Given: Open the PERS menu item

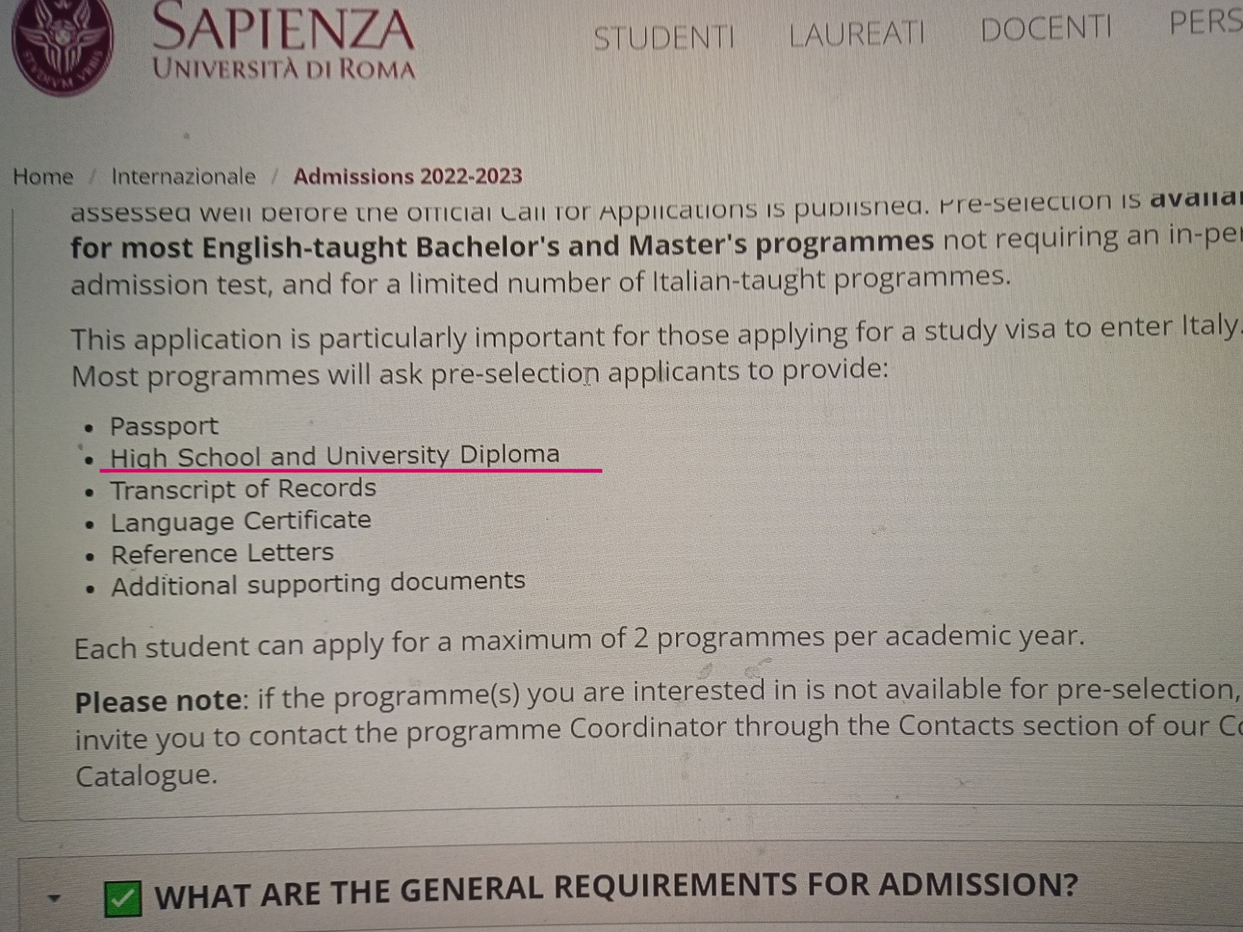Looking at the screenshot, I should coord(1205,23).
